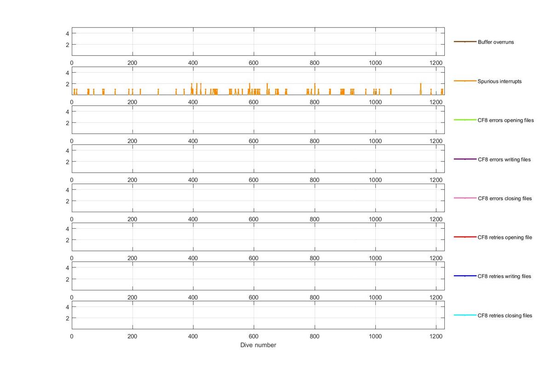The image size is (552, 370).
Task: Click the isolated orange spike near dive 1150
Action: 420,89
